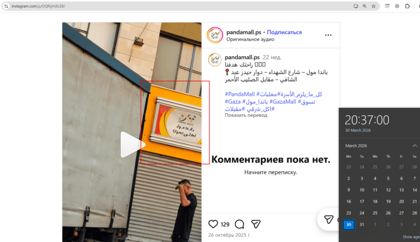Select the highlighted date 30 in the calendar
The width and height of the screenshot is (420, 242).
(349, 224)
